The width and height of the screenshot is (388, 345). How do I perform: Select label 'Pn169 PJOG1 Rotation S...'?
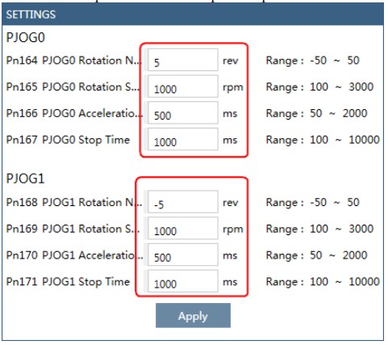[73, 229]
